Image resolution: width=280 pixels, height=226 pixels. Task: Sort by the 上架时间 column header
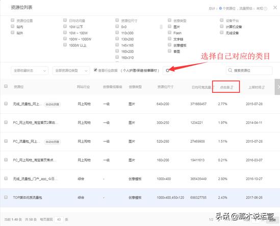click(257, 87)
